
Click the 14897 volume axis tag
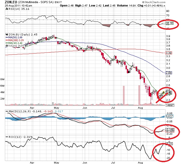(170, 105)
